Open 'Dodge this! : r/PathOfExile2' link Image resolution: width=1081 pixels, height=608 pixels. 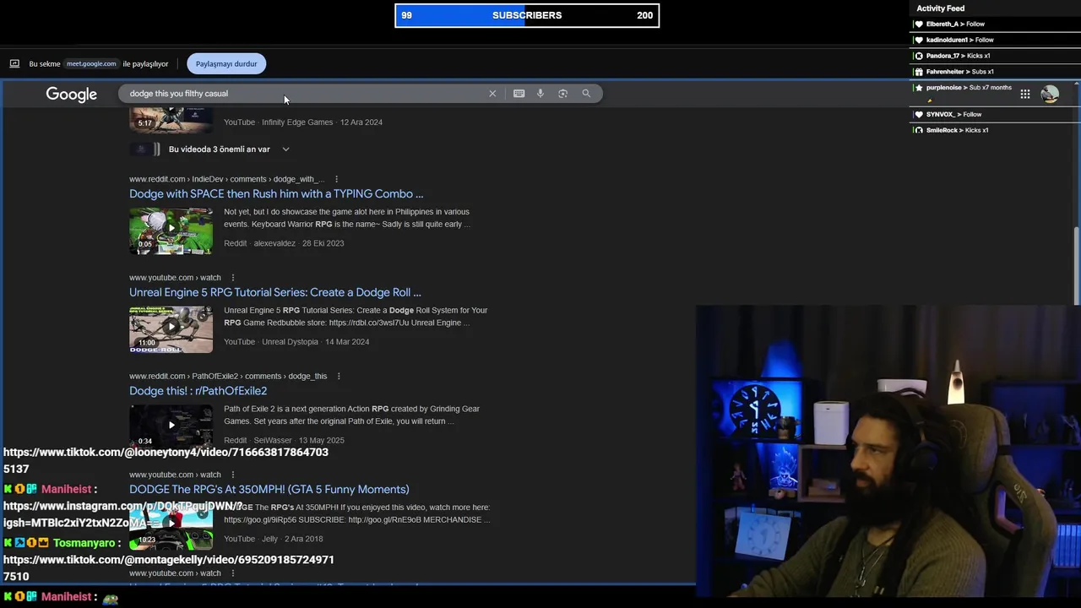pos(198,391)
